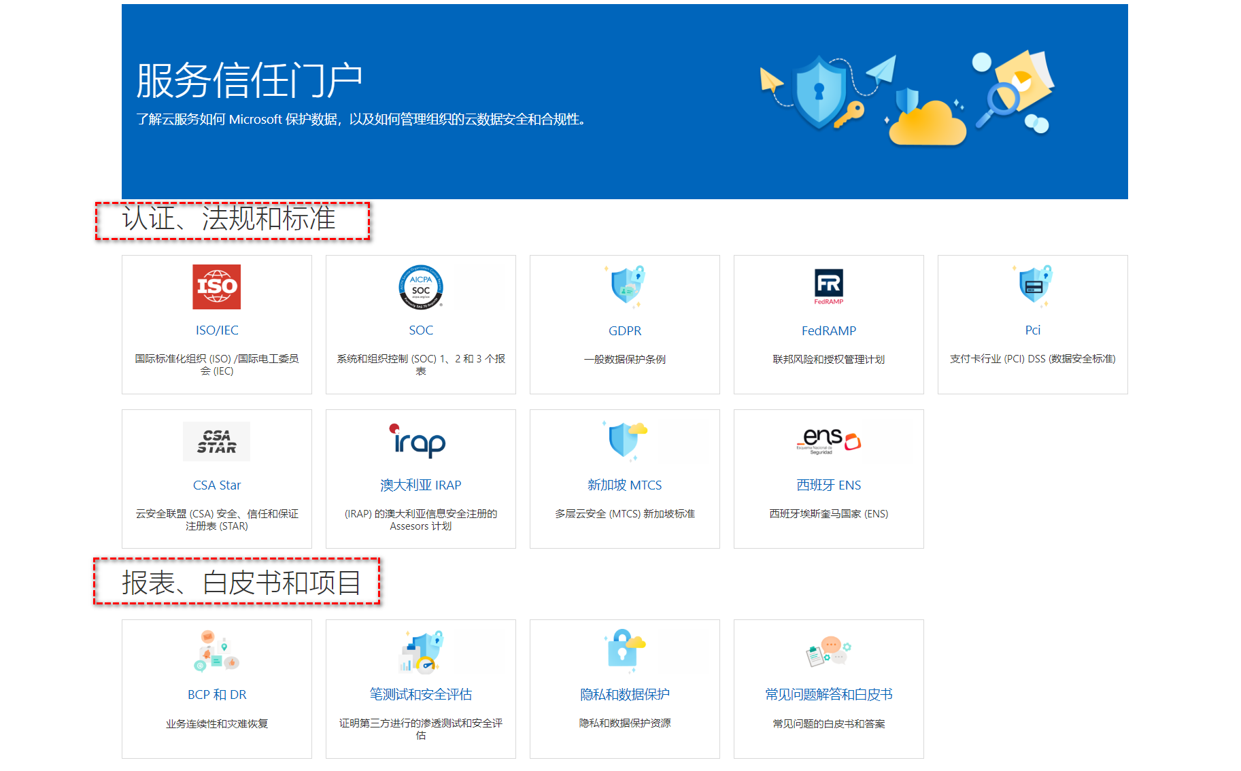Open the 新加坡 MTCS link
The width and height of the screenshot is (1241, 771).
[x=625, y=485]
